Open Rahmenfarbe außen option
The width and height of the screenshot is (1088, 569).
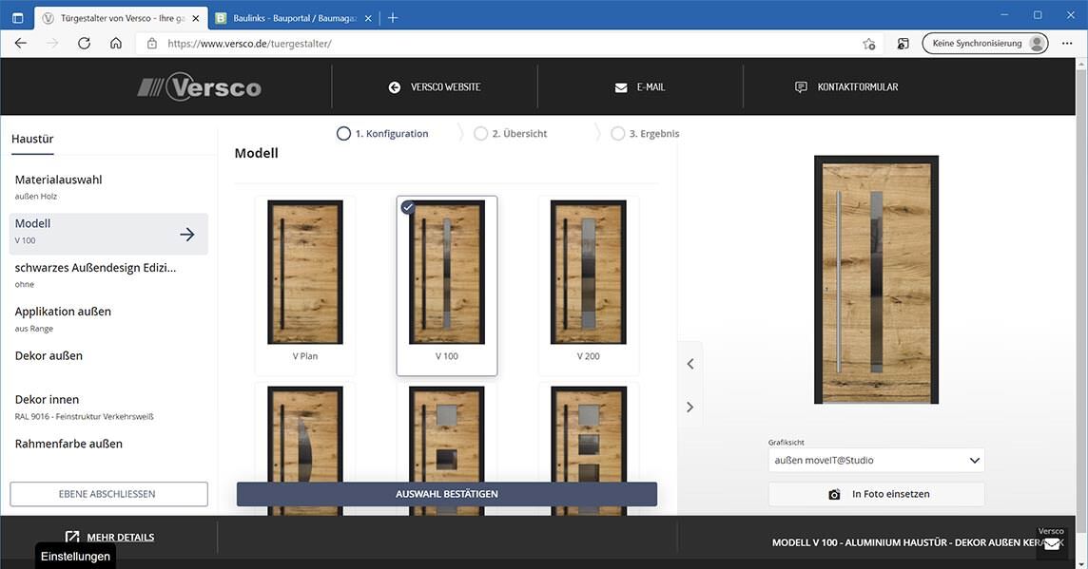108,444
